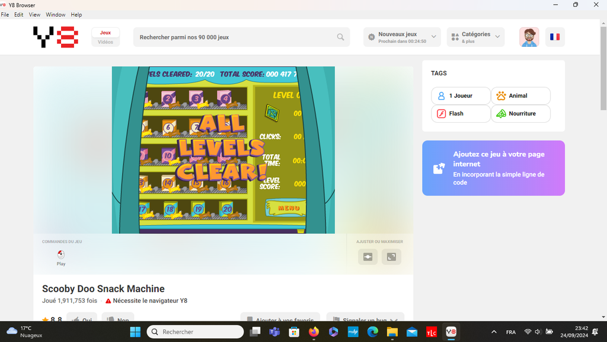Click the French flag language selector
Image resolution: width=607 pixels, height=342 pixels.
click(555, 37)
